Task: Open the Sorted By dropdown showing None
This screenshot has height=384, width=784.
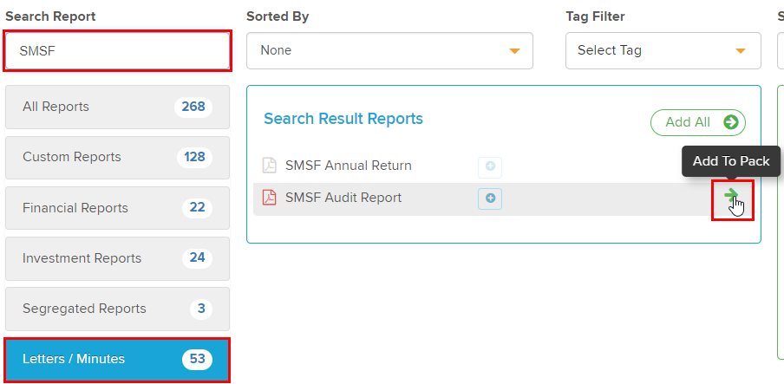Action: click(389, 50)
